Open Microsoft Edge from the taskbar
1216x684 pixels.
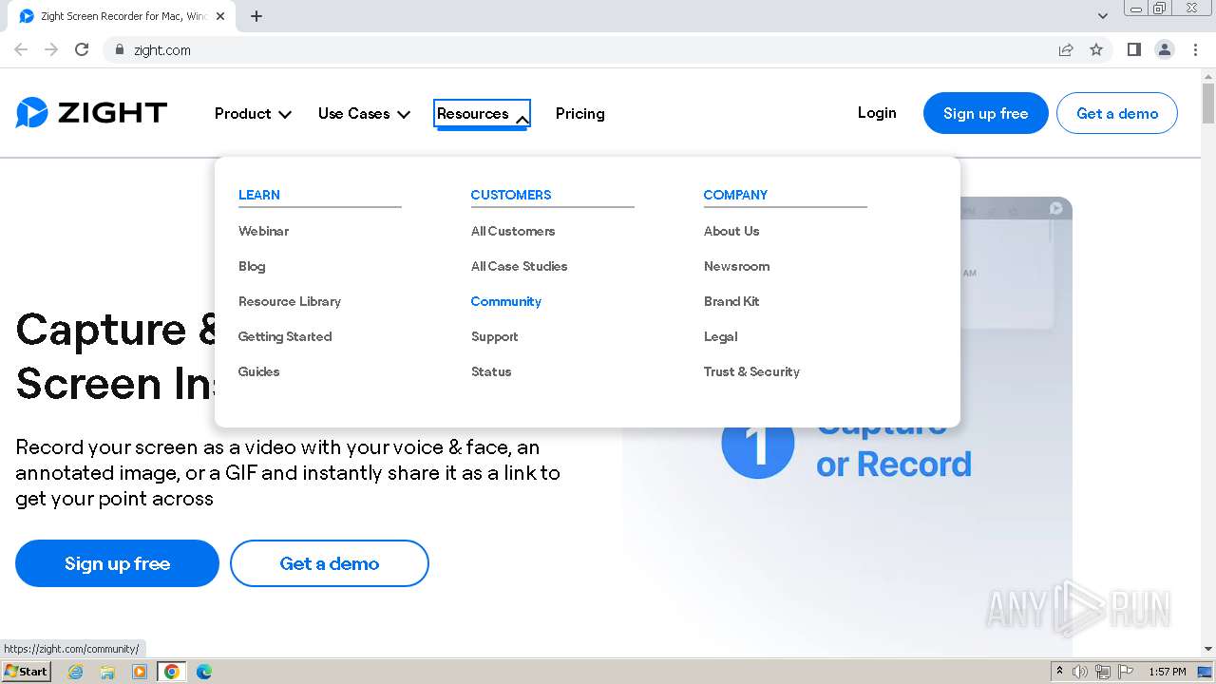point(204,672)
